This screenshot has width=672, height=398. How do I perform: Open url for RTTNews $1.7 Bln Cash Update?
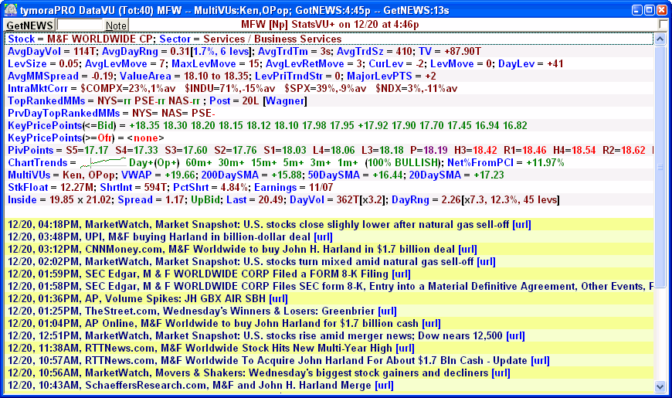point(540,361)
